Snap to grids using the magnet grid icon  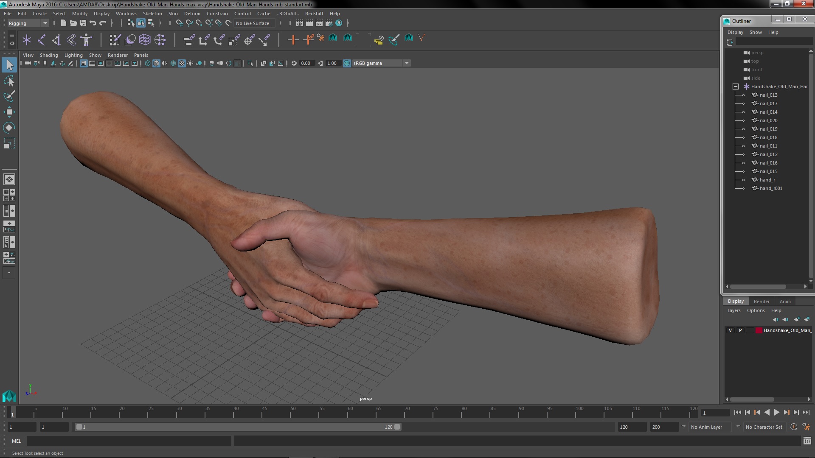pyautogui.click(x=180, y=23)
